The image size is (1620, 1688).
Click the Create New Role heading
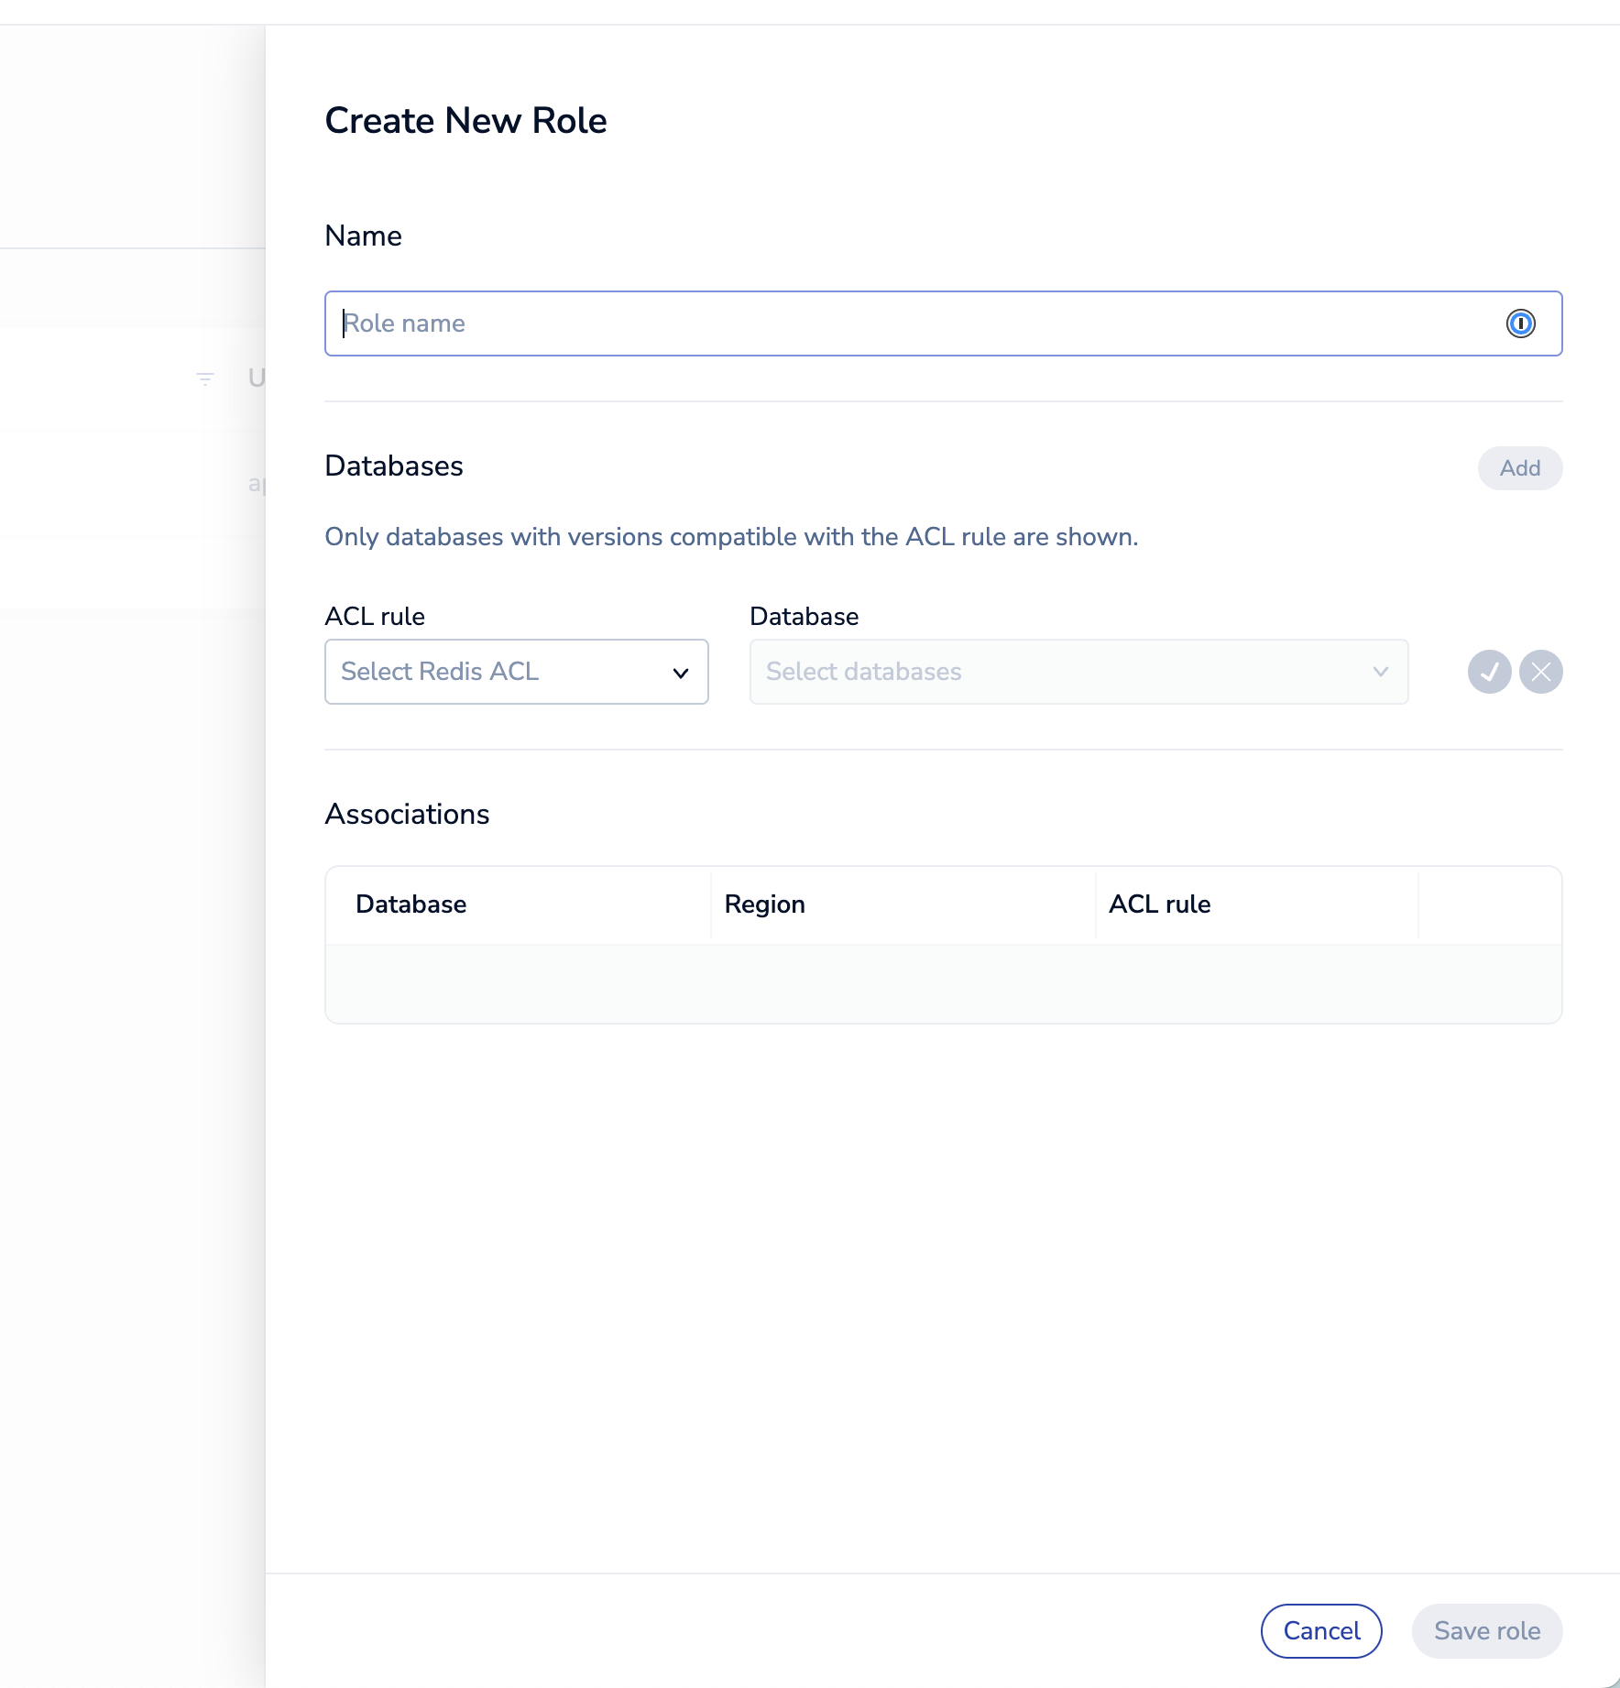click(465, 121)
